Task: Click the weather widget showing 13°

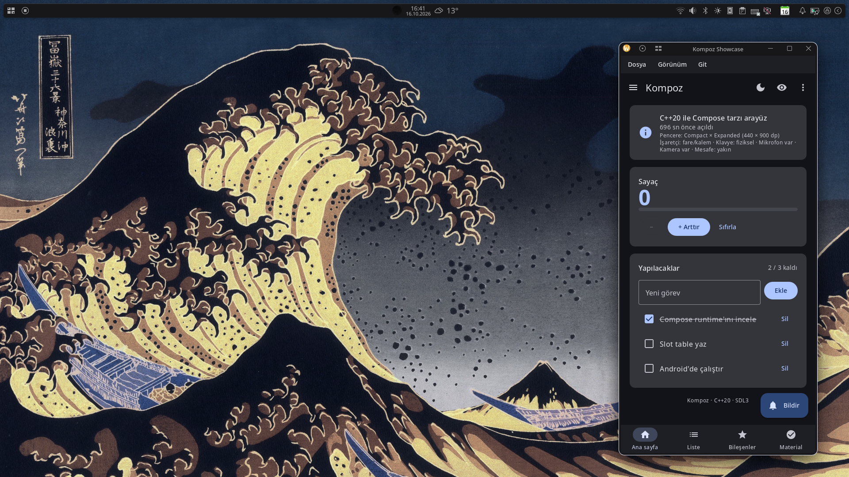Action: click(447, 11)
